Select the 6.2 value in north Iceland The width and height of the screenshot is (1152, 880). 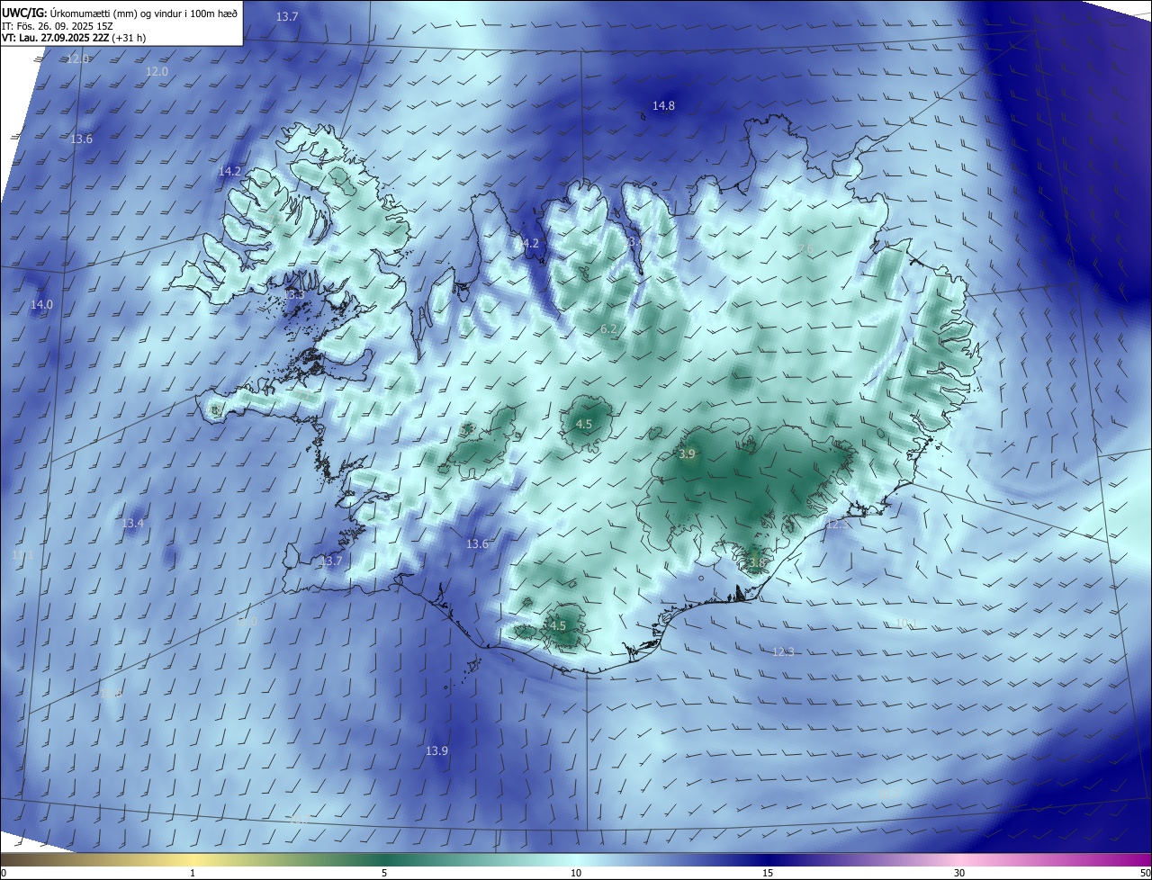pos(608,329)
